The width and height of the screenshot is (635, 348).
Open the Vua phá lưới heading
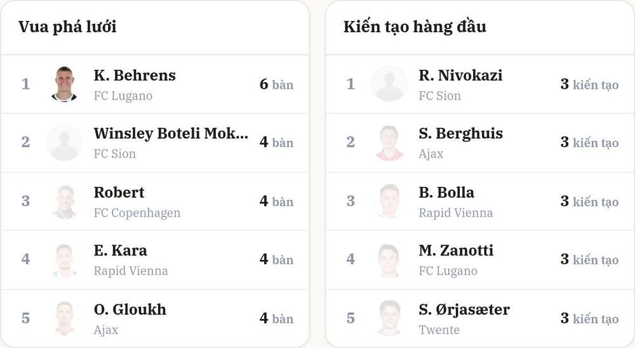point(68,27)
